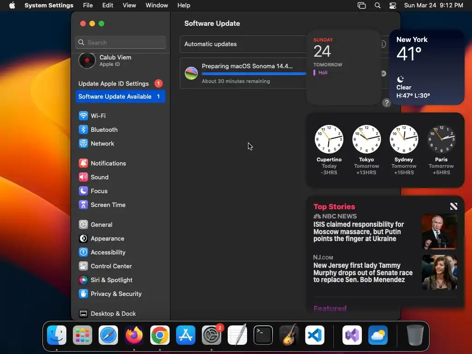Select Software Update Available row

(120, 97)
